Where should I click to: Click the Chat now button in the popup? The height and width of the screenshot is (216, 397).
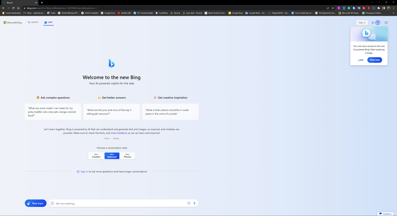pyautogui.click(x=375, y=60)
